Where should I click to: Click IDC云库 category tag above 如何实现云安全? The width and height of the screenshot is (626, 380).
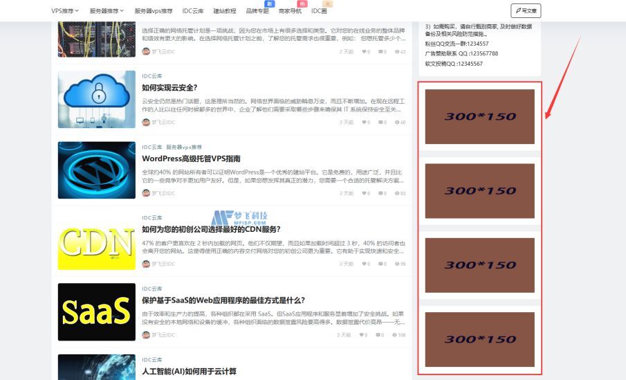click(152, 76)
